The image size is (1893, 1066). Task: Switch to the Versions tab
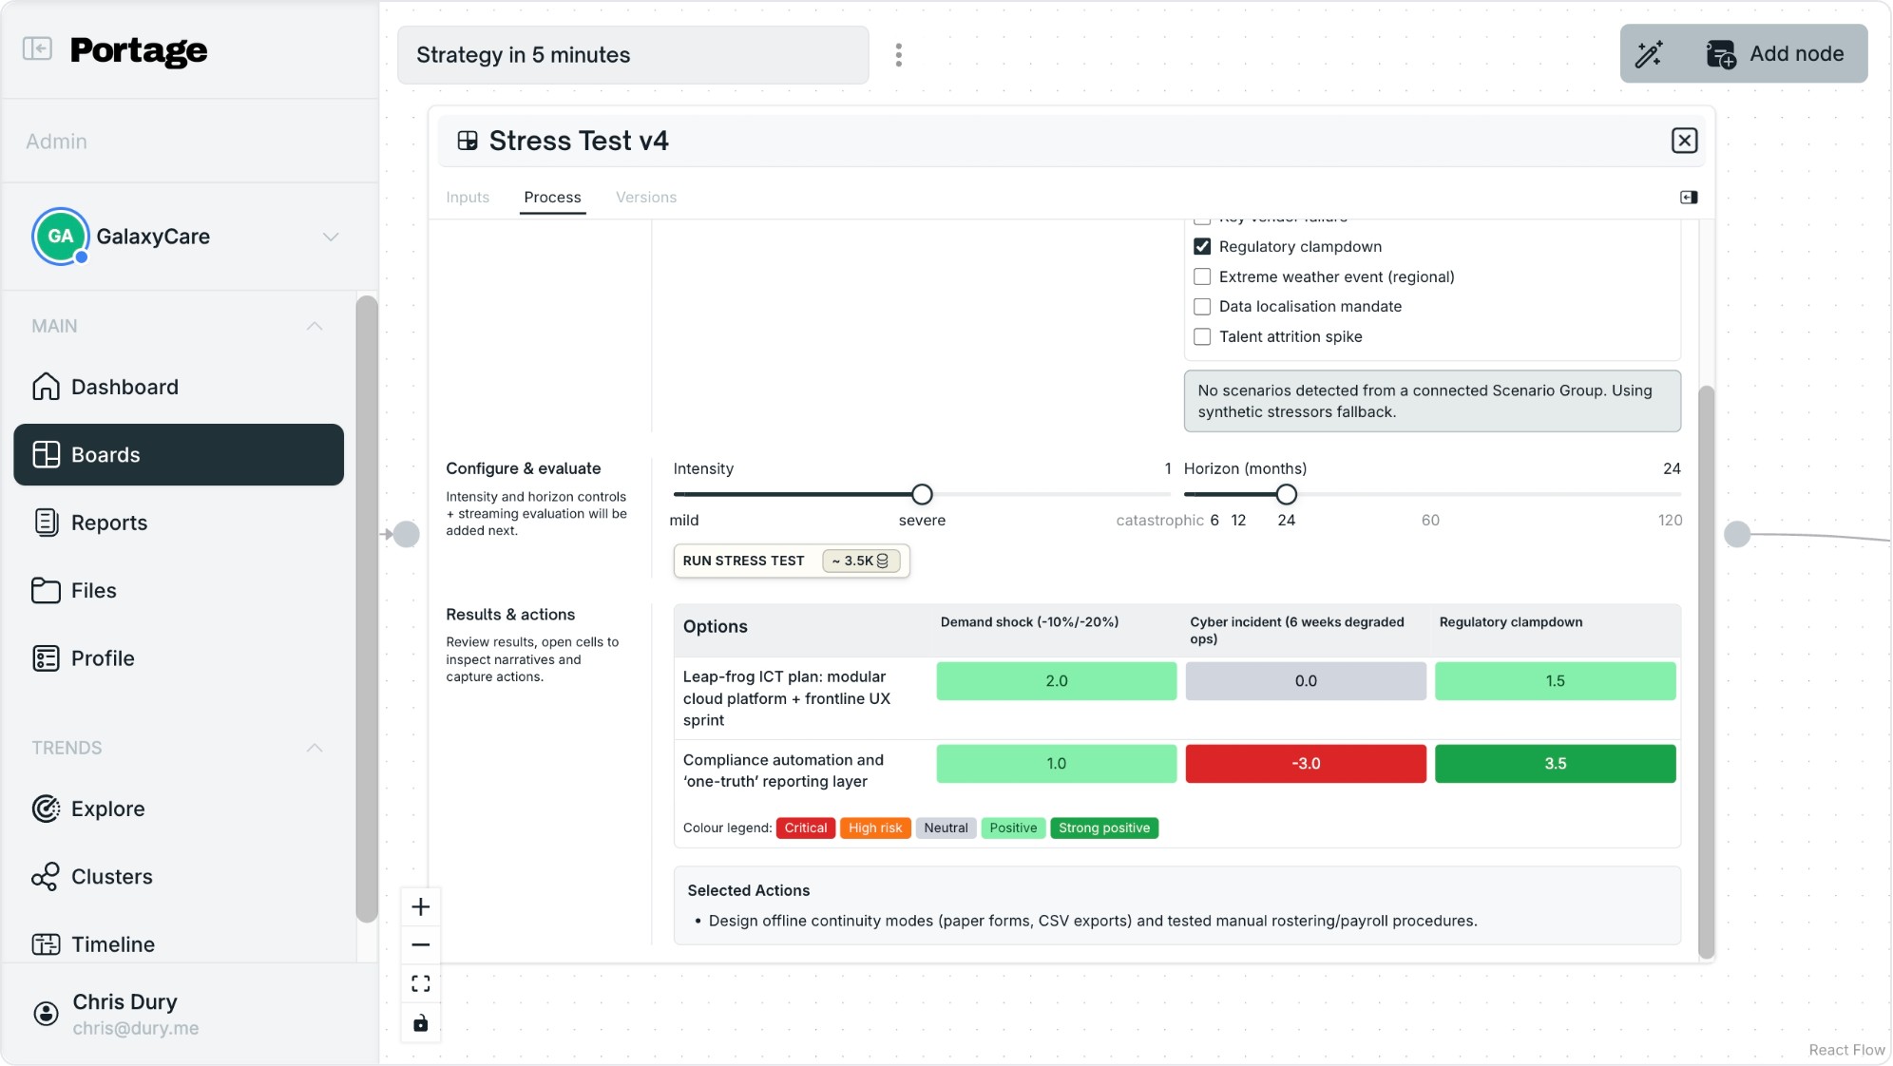(645, 198)
